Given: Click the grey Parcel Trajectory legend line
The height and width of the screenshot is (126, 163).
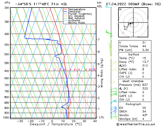Looking at the screenshot, I should 65,14.
